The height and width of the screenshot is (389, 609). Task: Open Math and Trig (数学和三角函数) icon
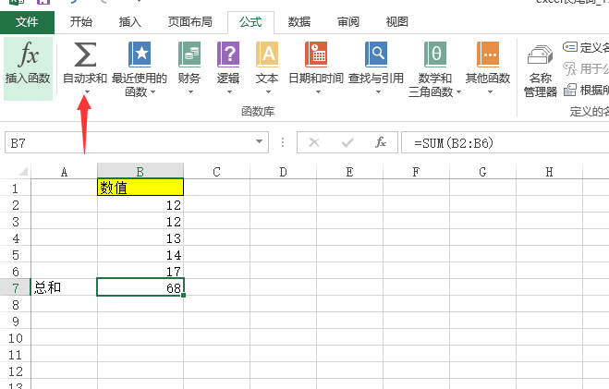click(435, 55)
